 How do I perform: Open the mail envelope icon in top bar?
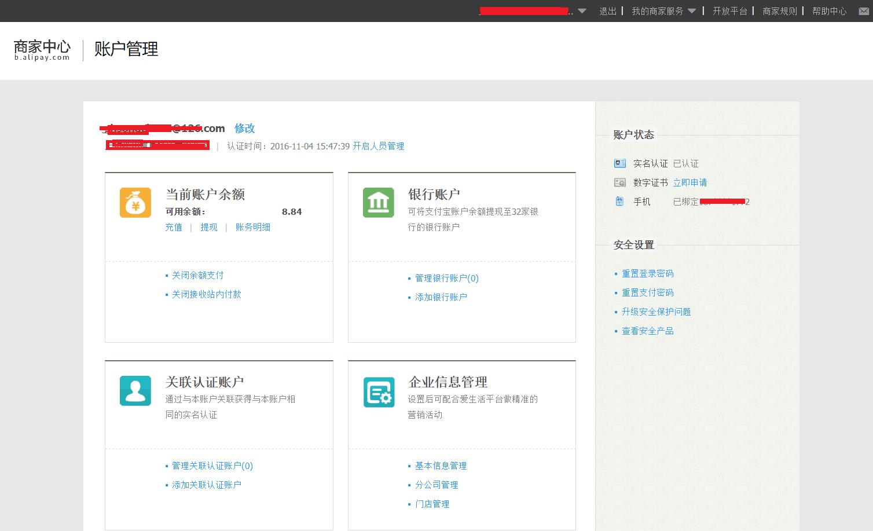(863, 11)
